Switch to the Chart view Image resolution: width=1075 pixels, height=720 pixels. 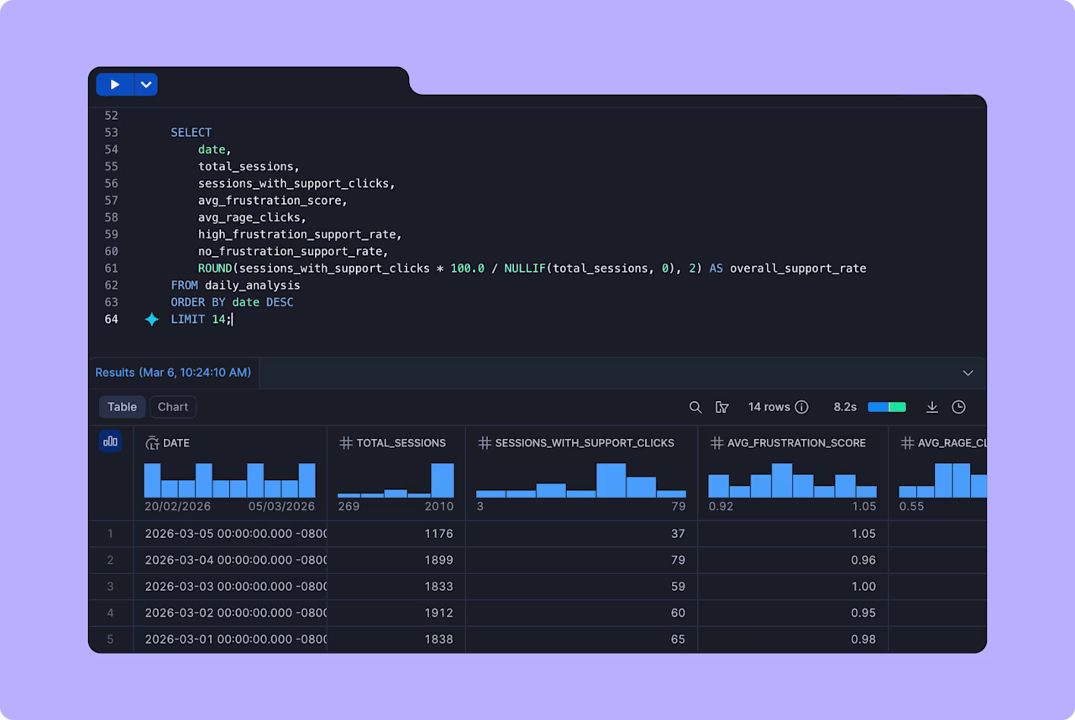point(173,407)
